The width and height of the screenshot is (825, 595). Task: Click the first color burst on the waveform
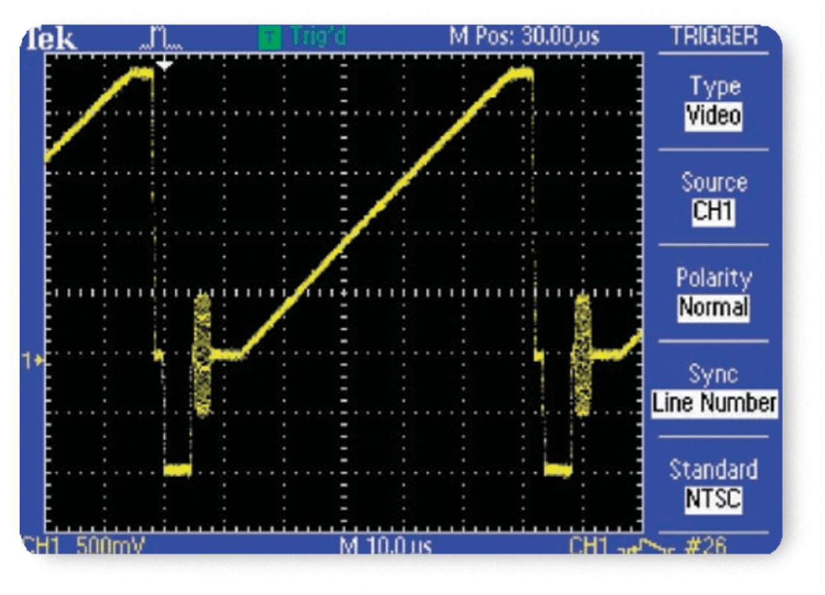click(x=202, y=355)
